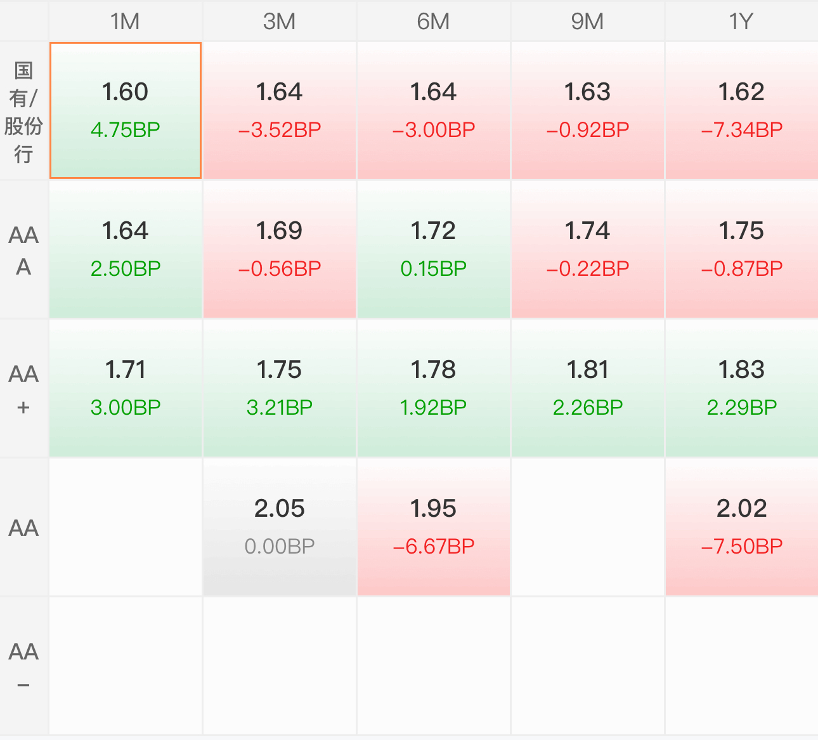This screenshot has width=818, height=740.
Task: Select the 9M column header
Action: (x=588, y=21)
